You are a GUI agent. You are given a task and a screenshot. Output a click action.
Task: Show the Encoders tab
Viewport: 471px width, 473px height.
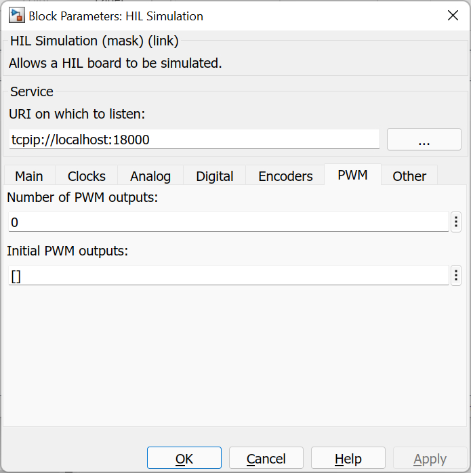click(285, 176)
